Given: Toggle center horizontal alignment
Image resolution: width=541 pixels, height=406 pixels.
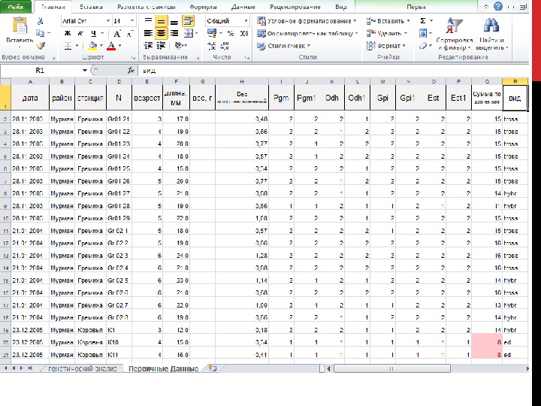Looking at the screenshot, I should pos(161,34).
